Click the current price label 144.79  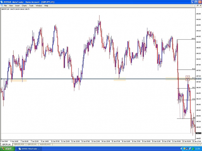[x=198, y=133]
